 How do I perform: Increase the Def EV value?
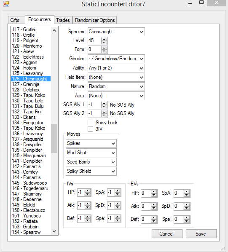pos(154,218)
